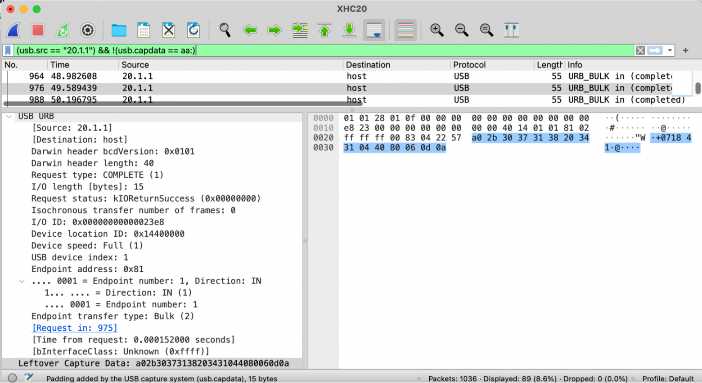
Task: Select packet number 964
Action: pos(346,77)
